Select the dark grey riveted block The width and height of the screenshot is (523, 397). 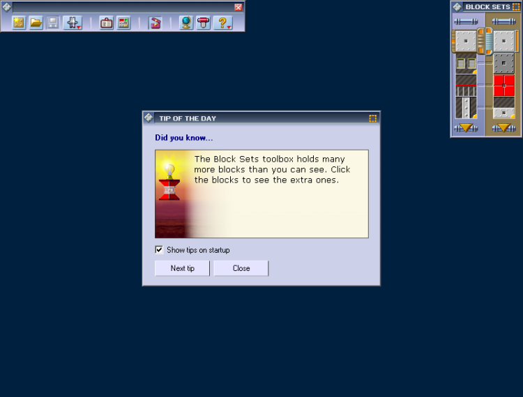[x=503, y=63]
